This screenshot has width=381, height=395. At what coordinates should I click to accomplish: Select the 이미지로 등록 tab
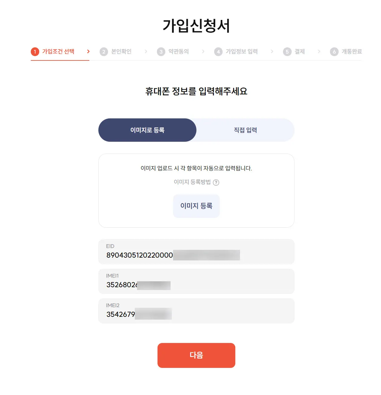[x=147, y=130]
